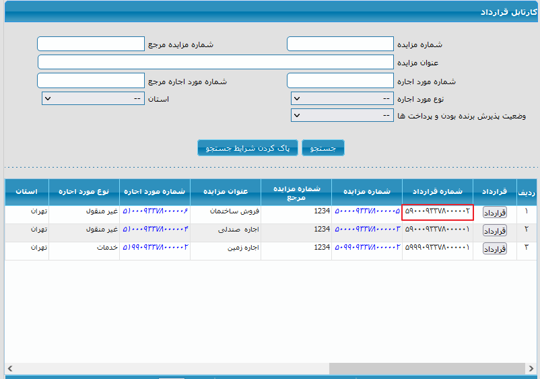Click contract number cell in row ۲

438,233
